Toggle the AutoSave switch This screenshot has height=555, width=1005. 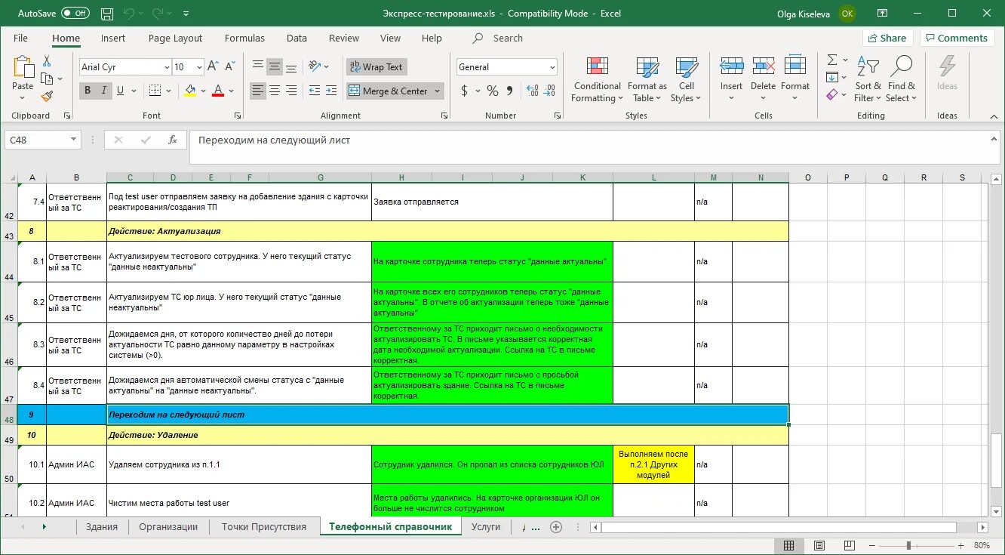(75, 14)
